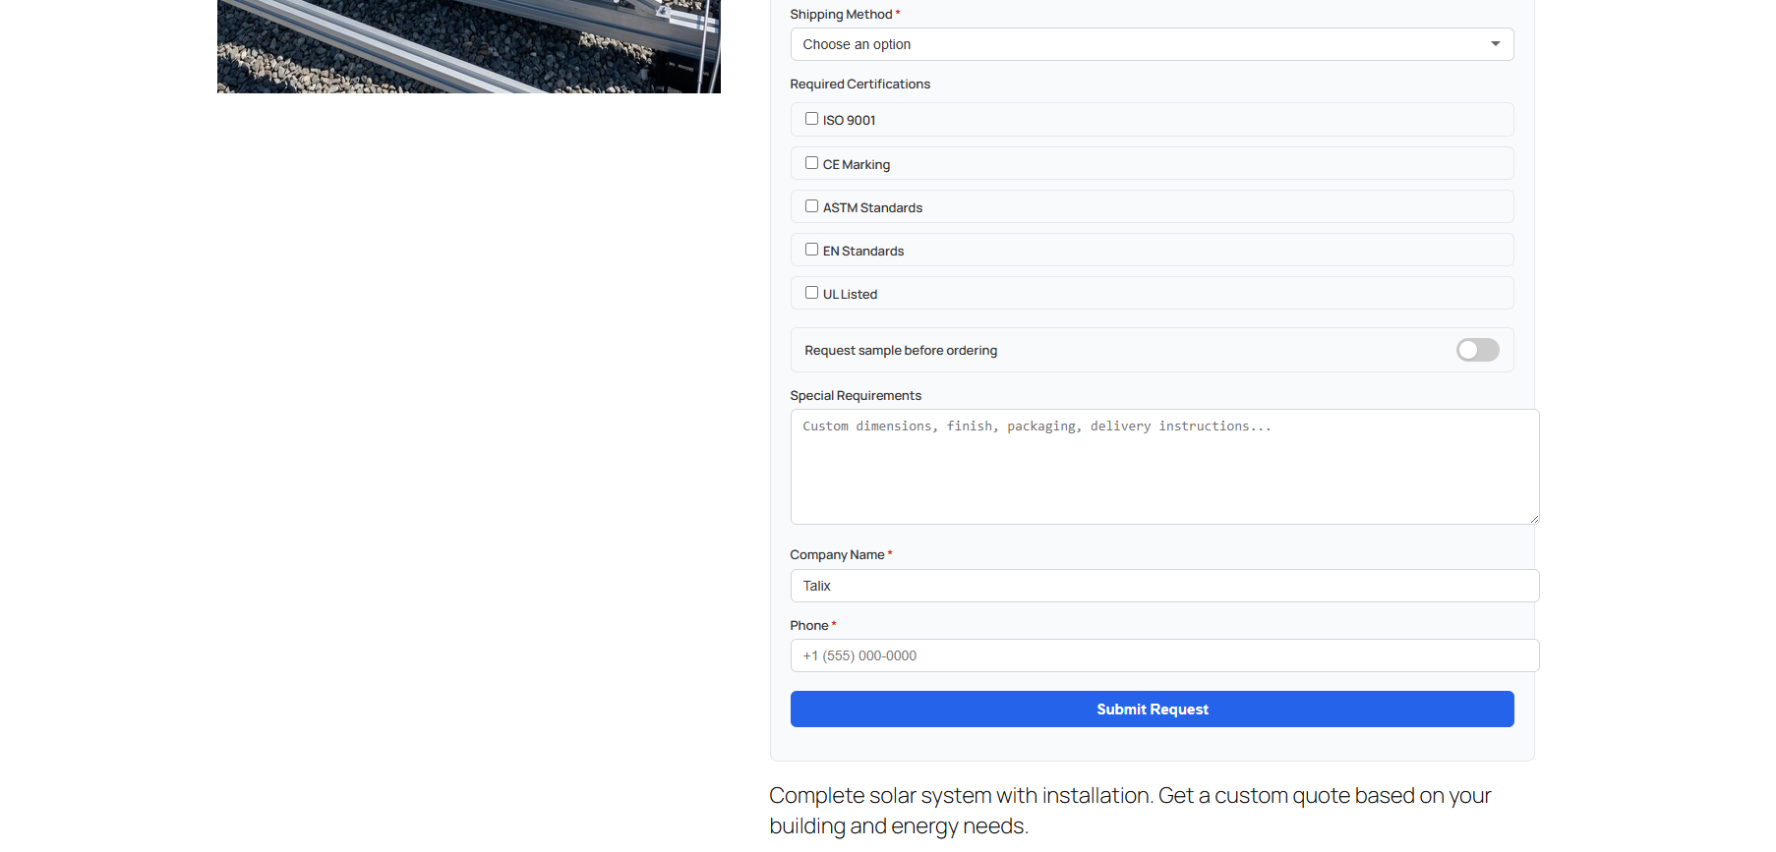Click the Phone field label

coord(809,626)
